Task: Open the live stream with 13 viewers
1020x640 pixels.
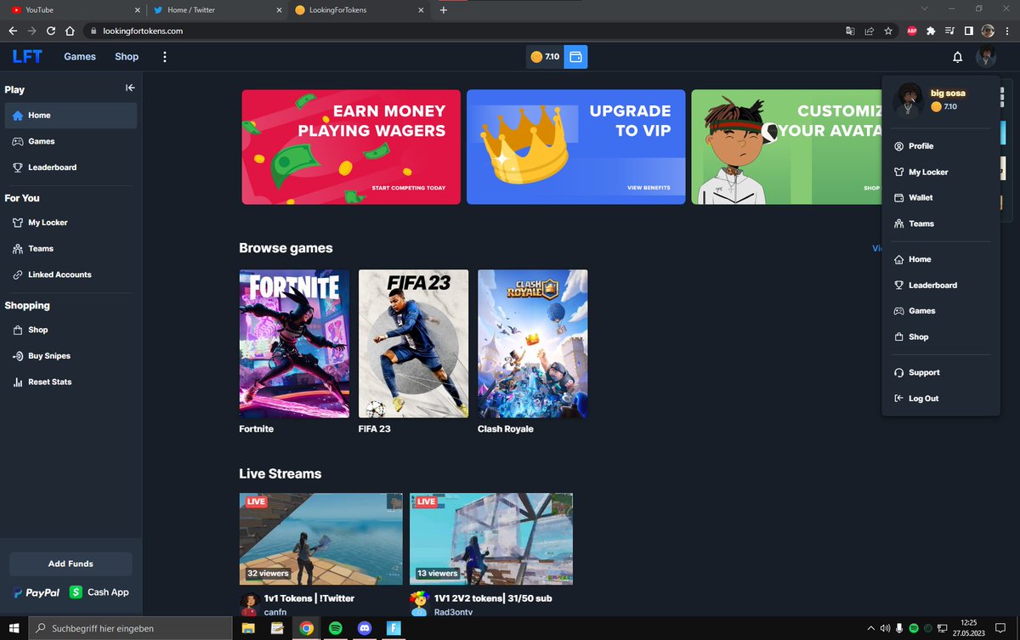Action: (491, 540)
